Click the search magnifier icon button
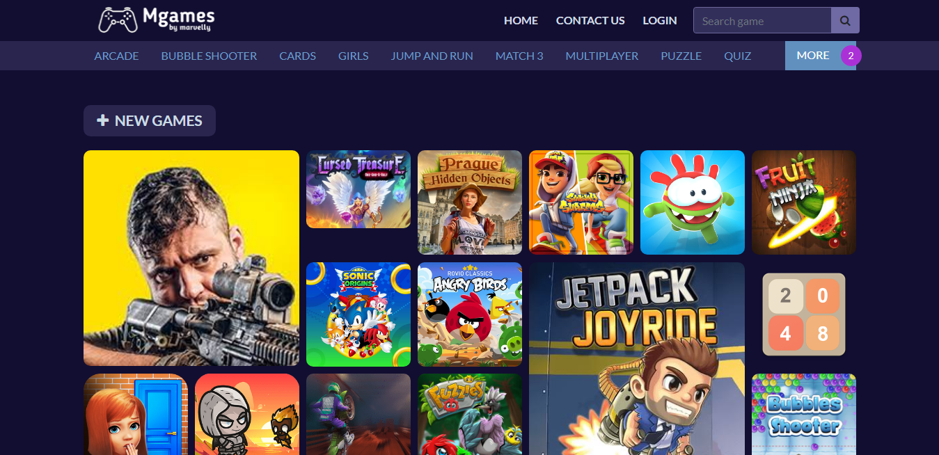Image resolution: width=939 pixels, height=455 pixels. coord(845,21)
